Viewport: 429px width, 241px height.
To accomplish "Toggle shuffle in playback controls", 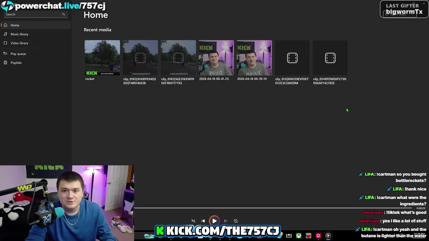I will pyautogui.click(x=193, y=221).
